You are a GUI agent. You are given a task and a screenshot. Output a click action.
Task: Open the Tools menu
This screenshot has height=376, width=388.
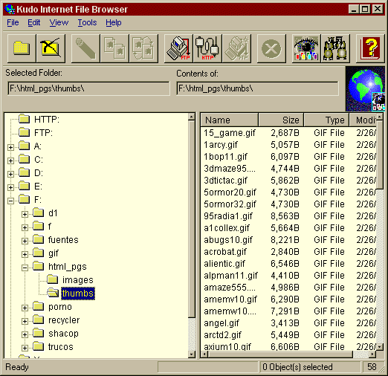click(x=87, y=23)
